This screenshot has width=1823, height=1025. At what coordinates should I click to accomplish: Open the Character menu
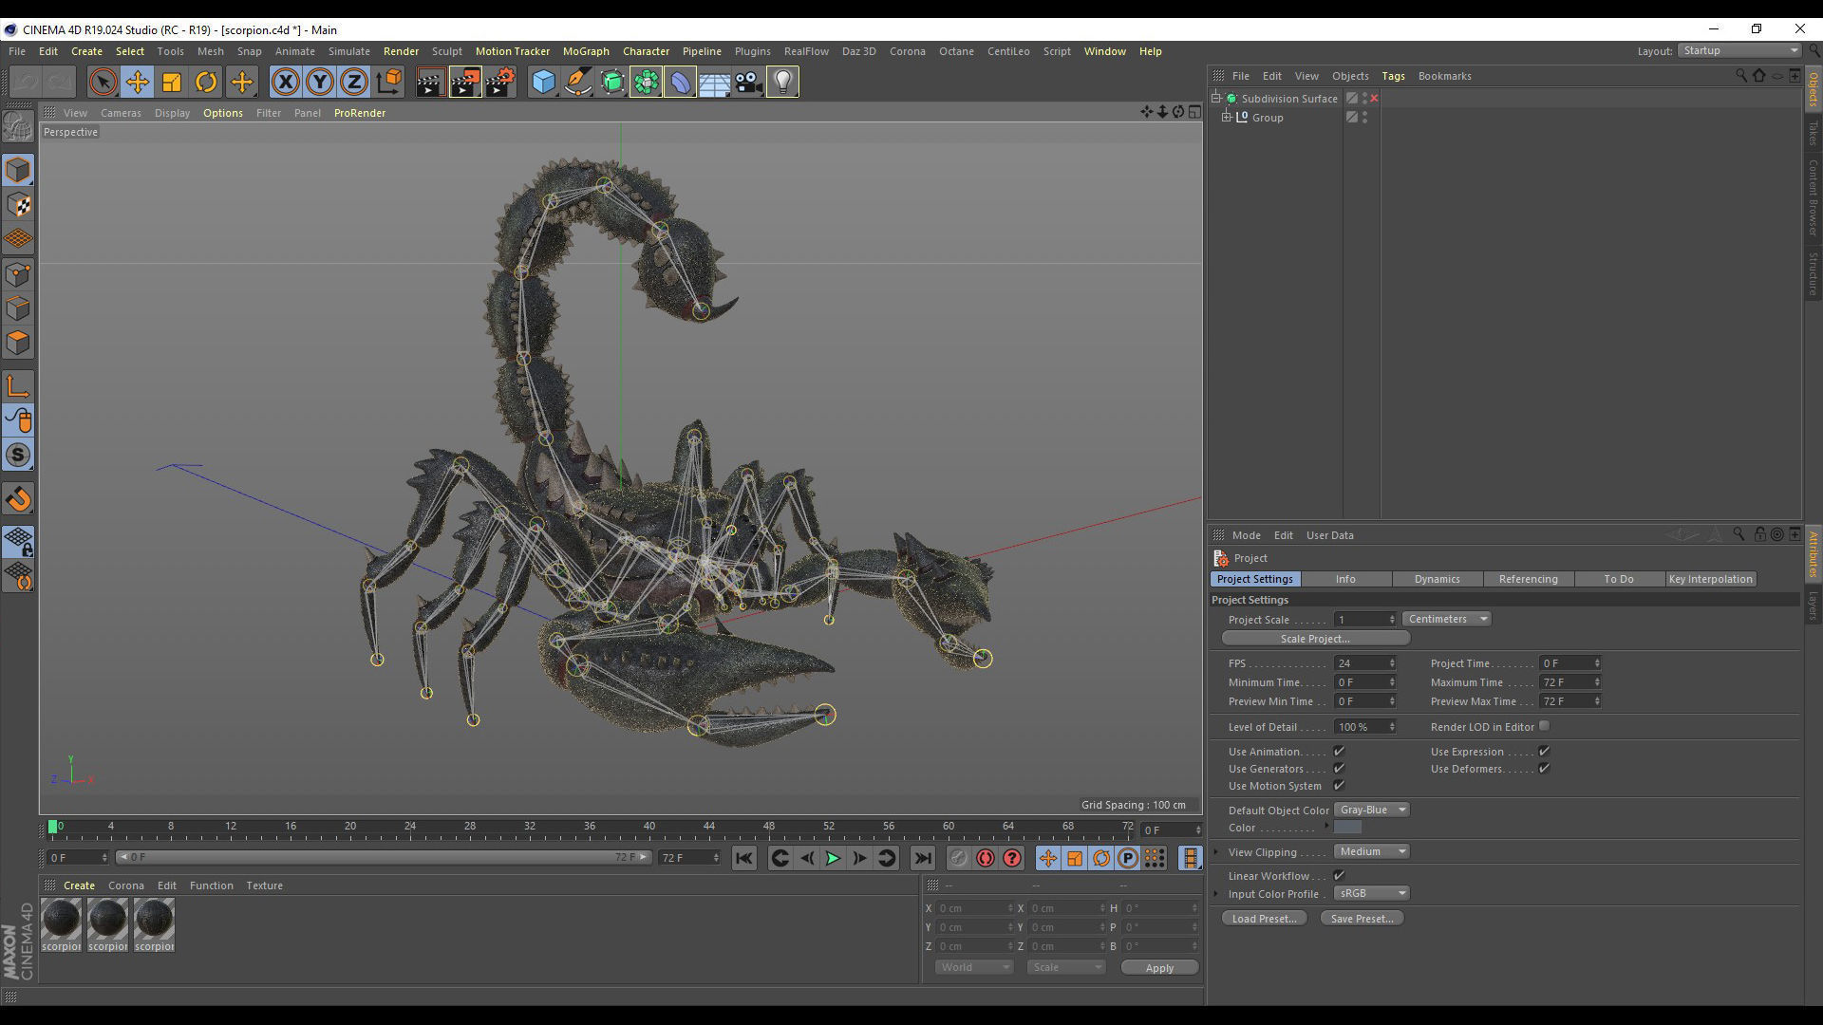[x=646, y=51]
